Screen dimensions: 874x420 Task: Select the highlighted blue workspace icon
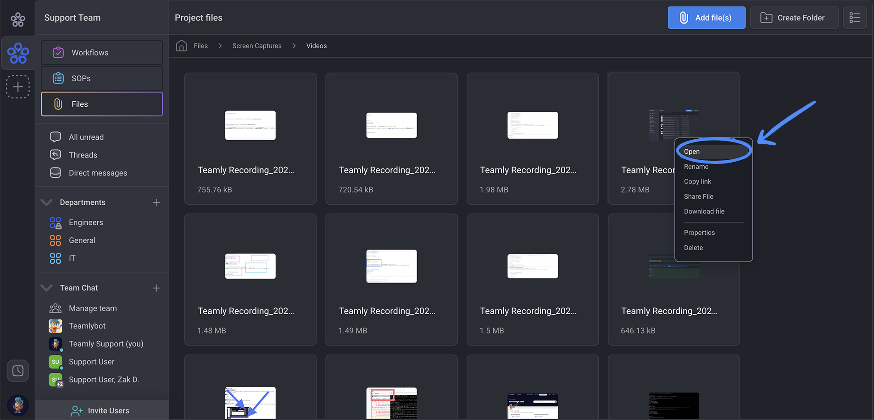[x=18, y=53]
